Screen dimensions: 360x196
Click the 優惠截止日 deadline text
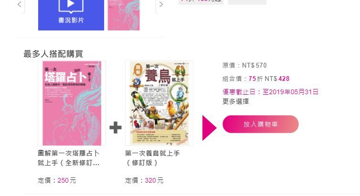[x=270, y=92]
